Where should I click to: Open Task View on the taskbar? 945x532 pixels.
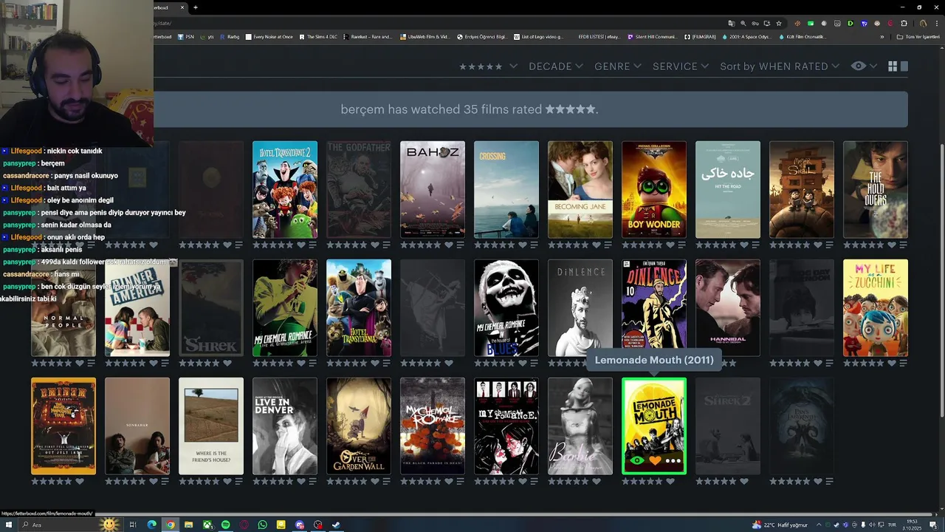pos(133,525)
